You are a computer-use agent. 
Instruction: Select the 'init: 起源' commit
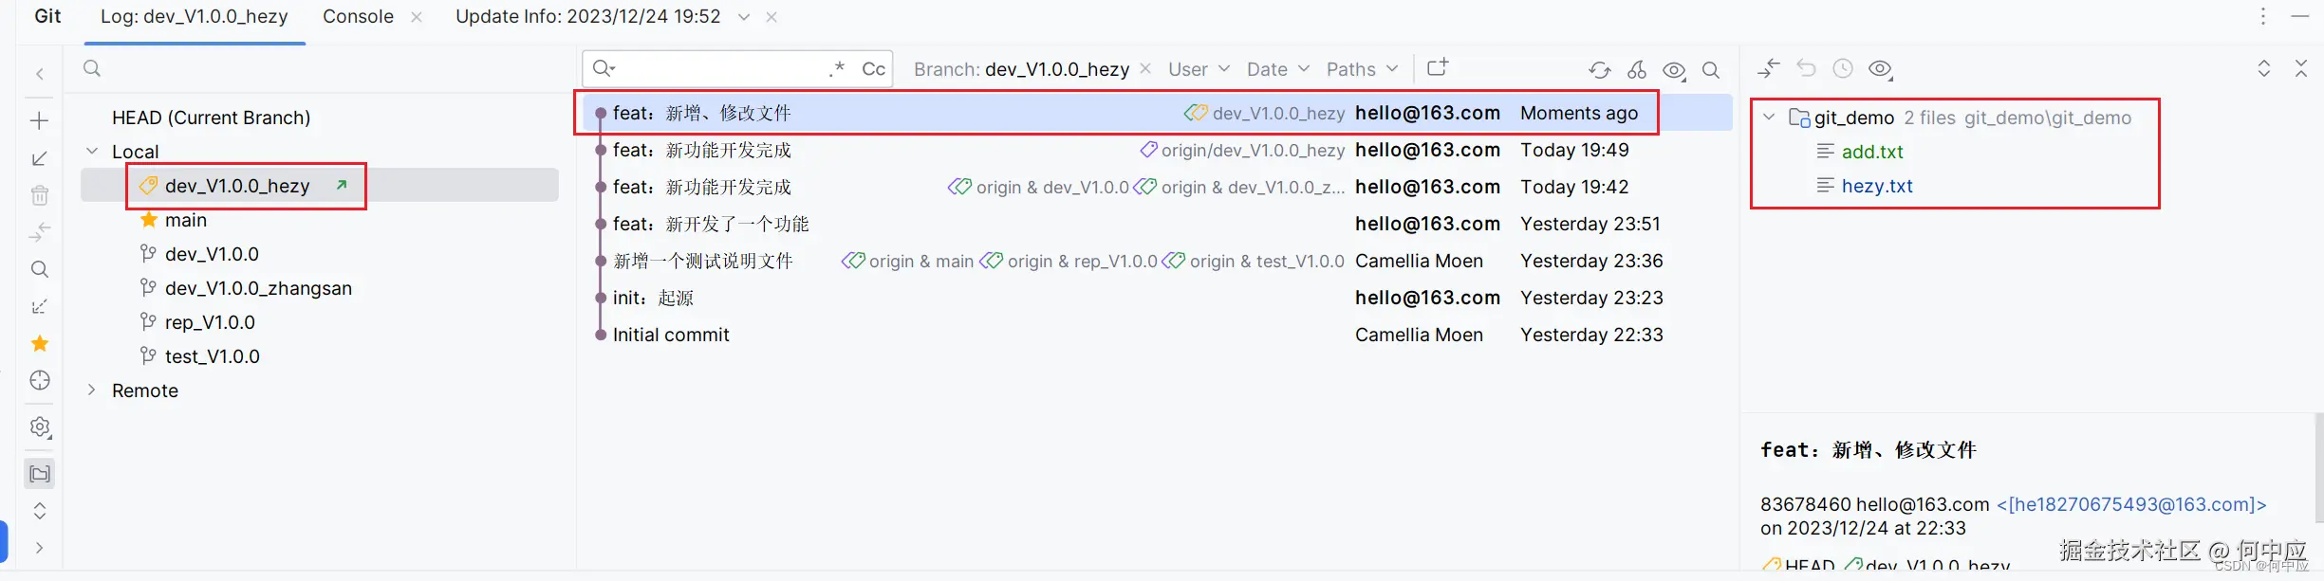click(1157, 298)
